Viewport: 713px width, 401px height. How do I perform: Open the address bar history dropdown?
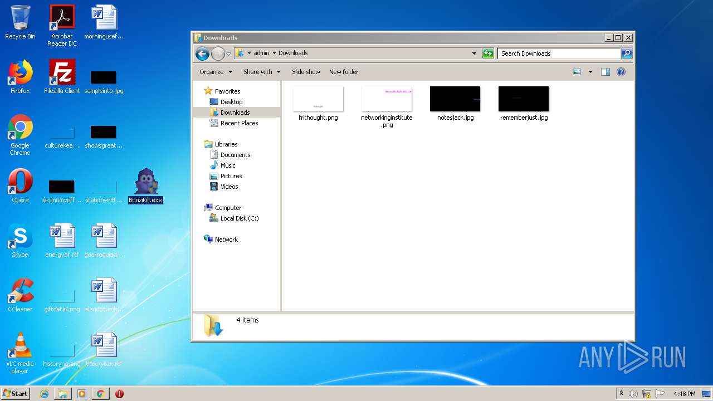point(474,53)
